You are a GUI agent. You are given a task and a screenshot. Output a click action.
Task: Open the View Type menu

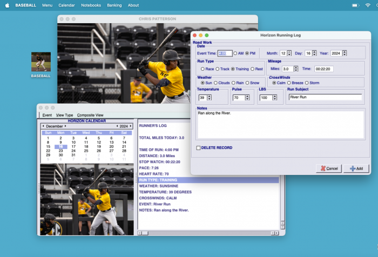64,115
